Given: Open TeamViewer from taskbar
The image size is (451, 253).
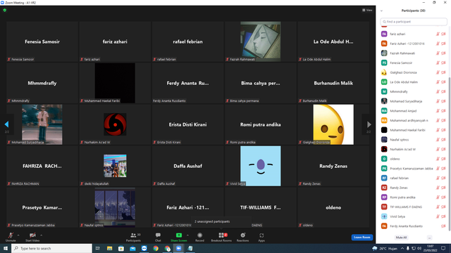Looking at the screenshot, I should pyautogui.click(x=144, y=248).
